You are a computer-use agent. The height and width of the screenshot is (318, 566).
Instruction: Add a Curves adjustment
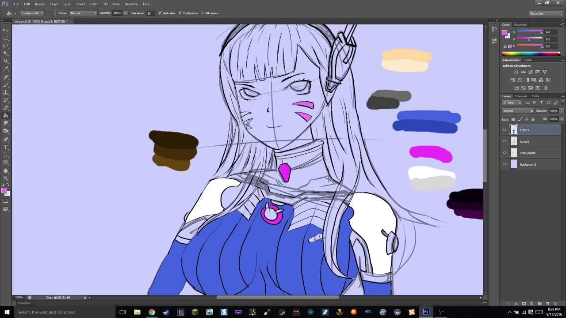point(530,72)
